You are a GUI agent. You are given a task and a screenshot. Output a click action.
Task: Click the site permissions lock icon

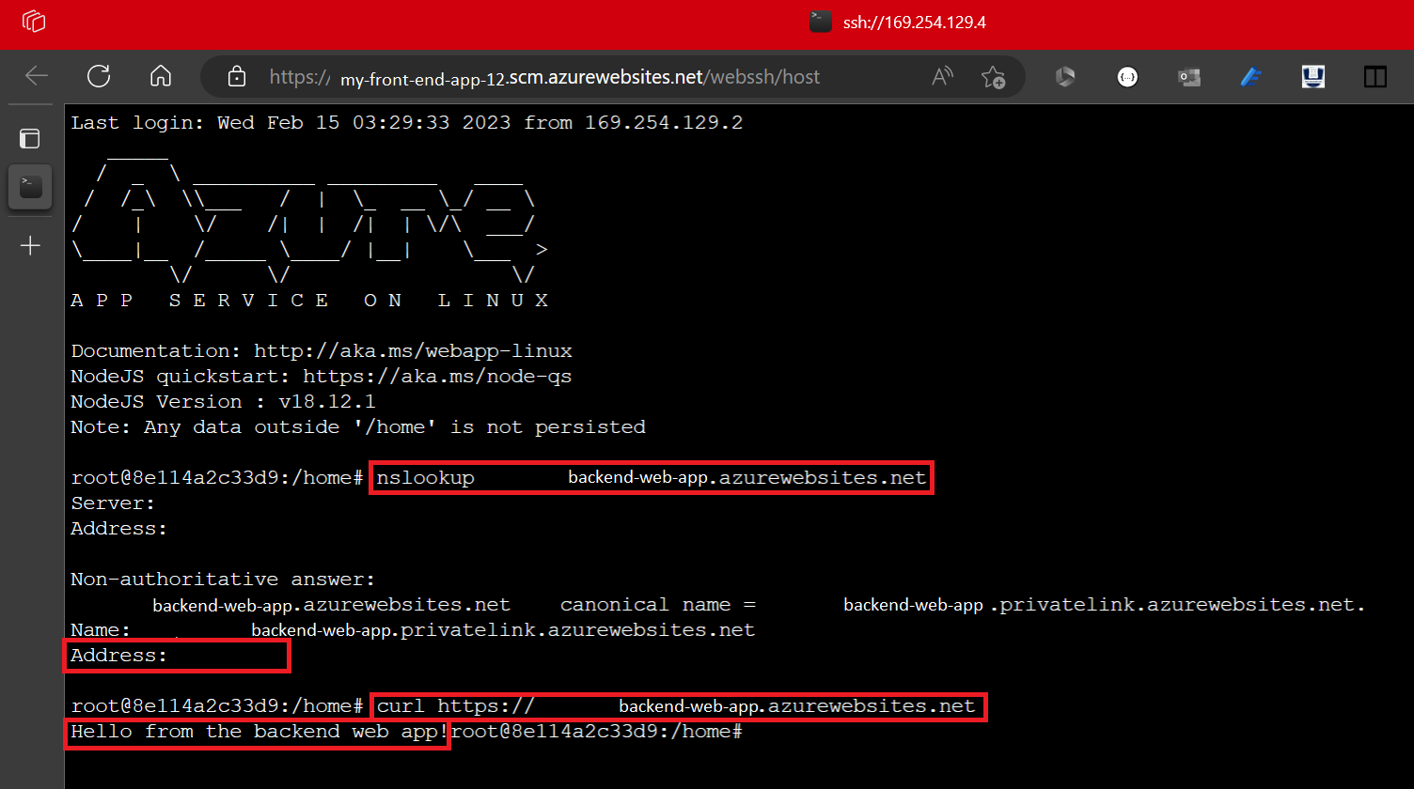(238, 77)
